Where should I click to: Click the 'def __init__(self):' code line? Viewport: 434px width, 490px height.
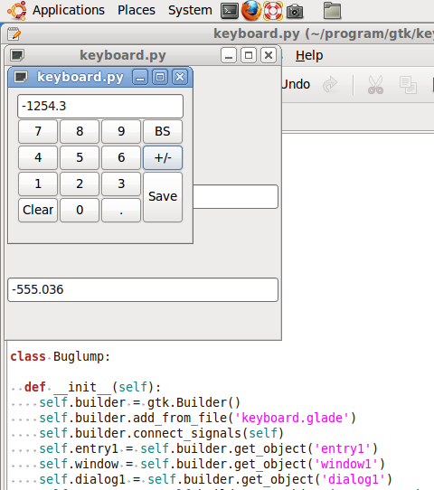click(x=93, y=387)
